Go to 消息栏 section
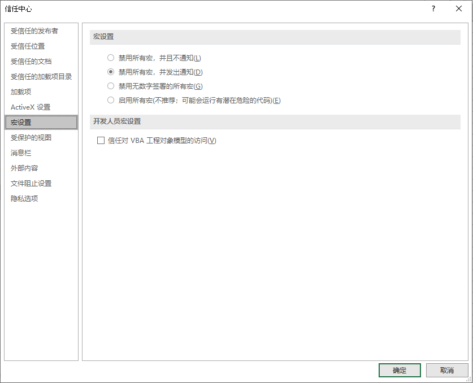Image resolution: width=473 pixels, height=383 pixels. coord(41,153)
